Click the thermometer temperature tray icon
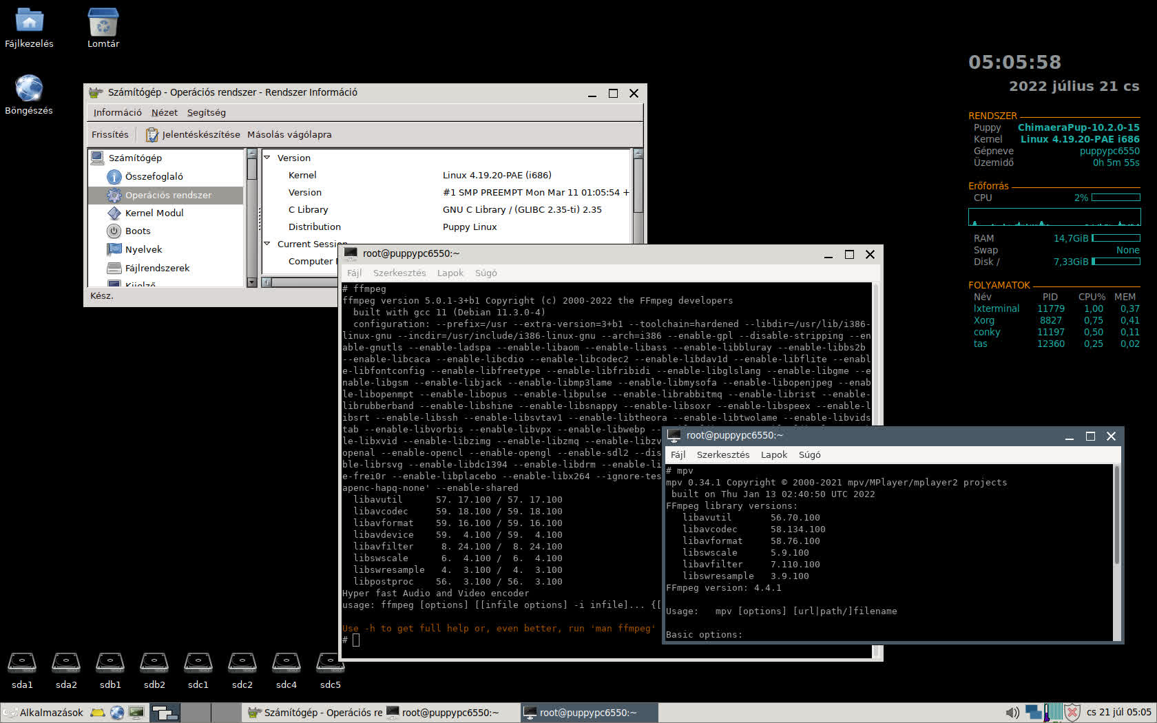The width and height of the screenshot is (1157, 723). coord(1046,713)
